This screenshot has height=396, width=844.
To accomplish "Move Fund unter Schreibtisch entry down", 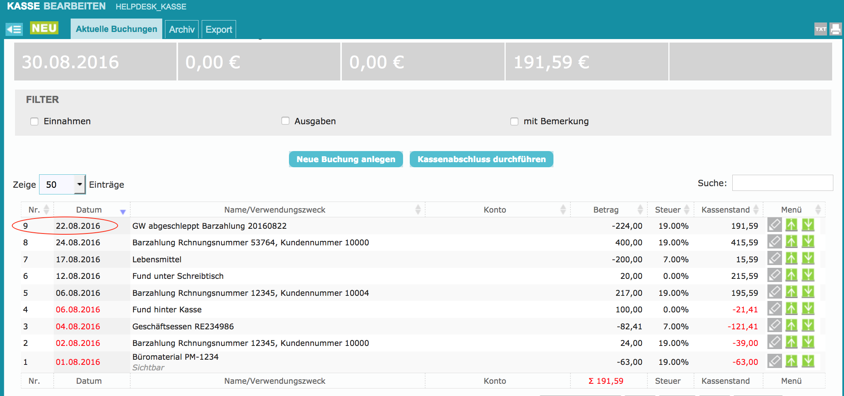I will pos(808,275).
